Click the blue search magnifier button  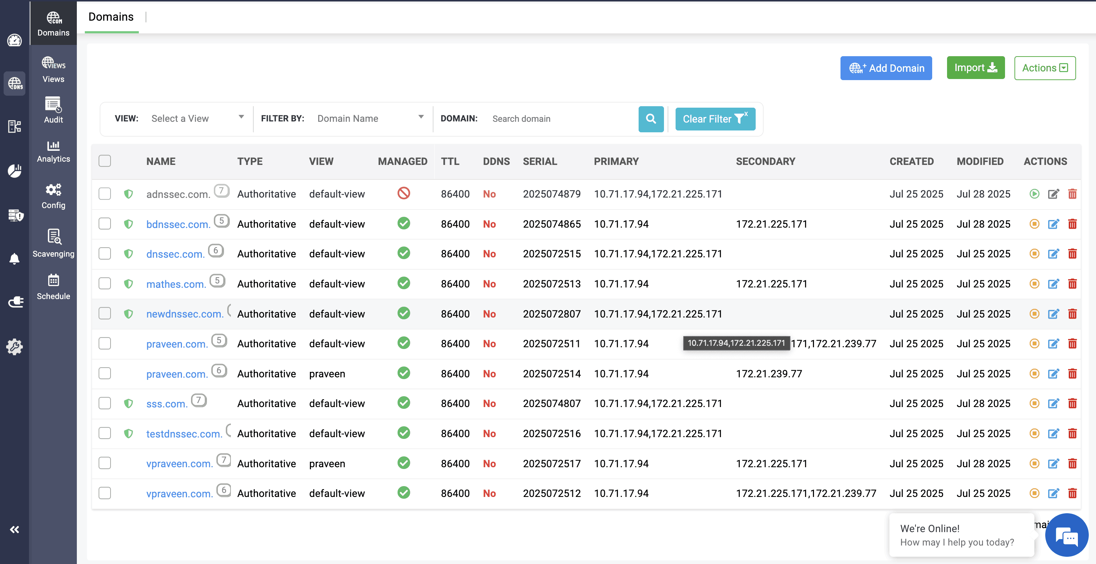pyautogui.click(x=651, y=119)
